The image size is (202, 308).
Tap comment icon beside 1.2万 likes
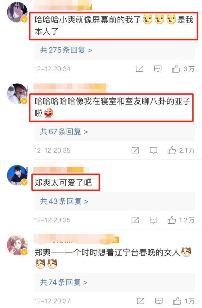point(153,220)
